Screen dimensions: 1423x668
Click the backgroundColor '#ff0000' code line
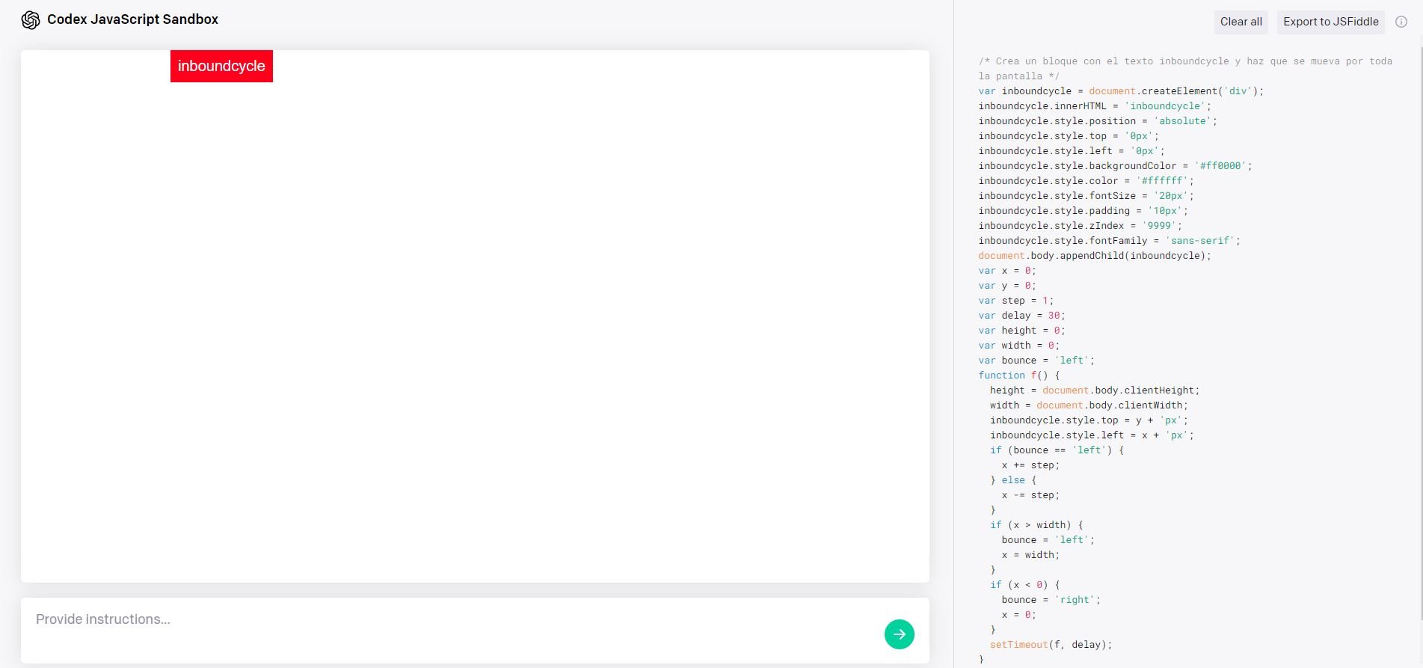(x=1114, y=166)
